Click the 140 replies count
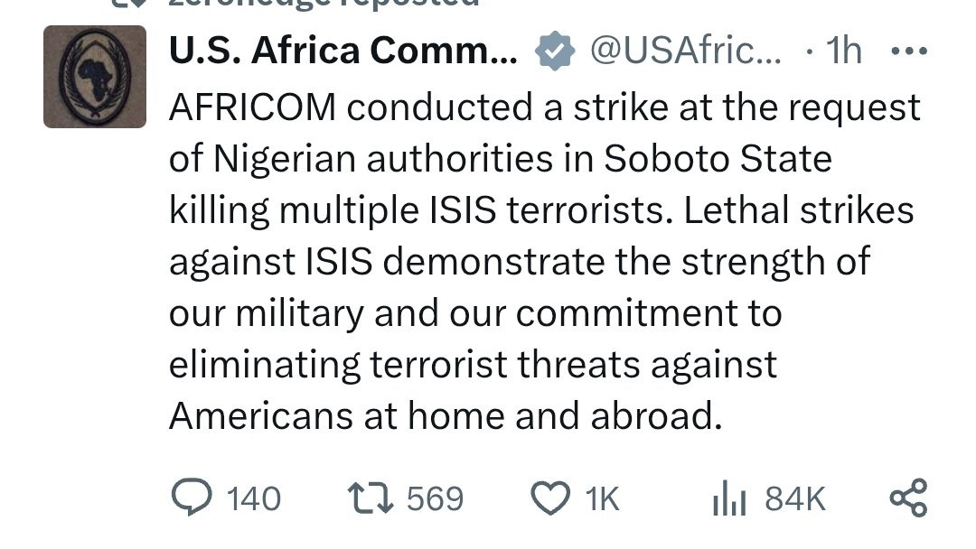 click(x=253, y=498)
